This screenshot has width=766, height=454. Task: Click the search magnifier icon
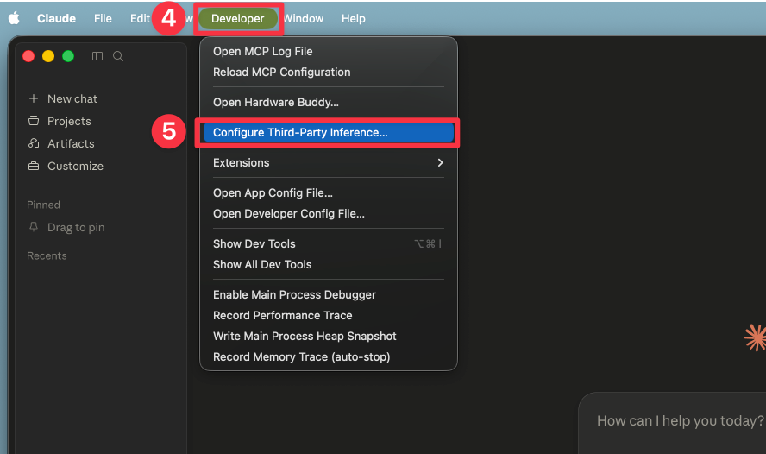tap(117, 56)
